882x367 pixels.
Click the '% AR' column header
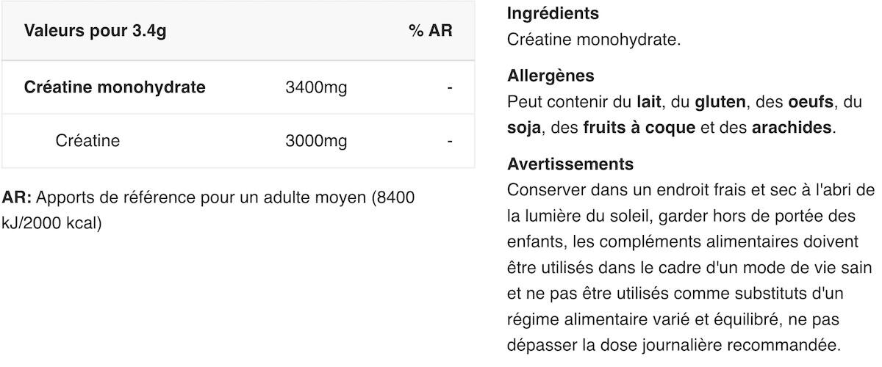430,31
